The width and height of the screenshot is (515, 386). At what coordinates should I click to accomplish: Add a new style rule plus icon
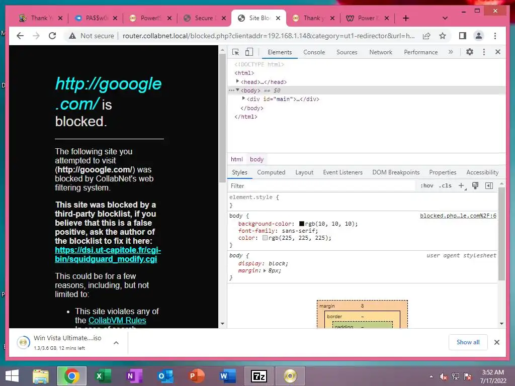point(462,186)
